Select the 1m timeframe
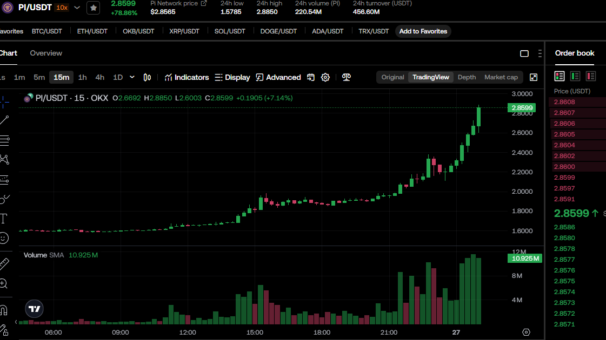 pyautogui.click(x=19, y=77)
